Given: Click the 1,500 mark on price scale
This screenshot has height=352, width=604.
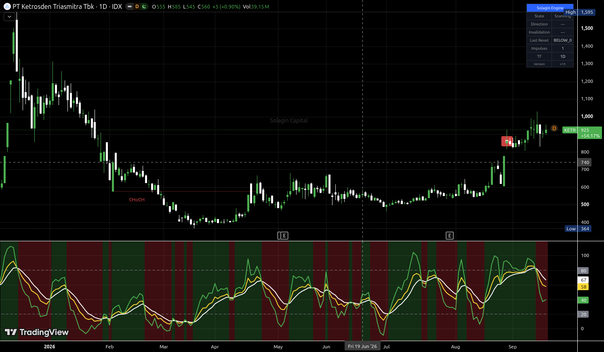Looking at the screenshot, I should [587, 28].
